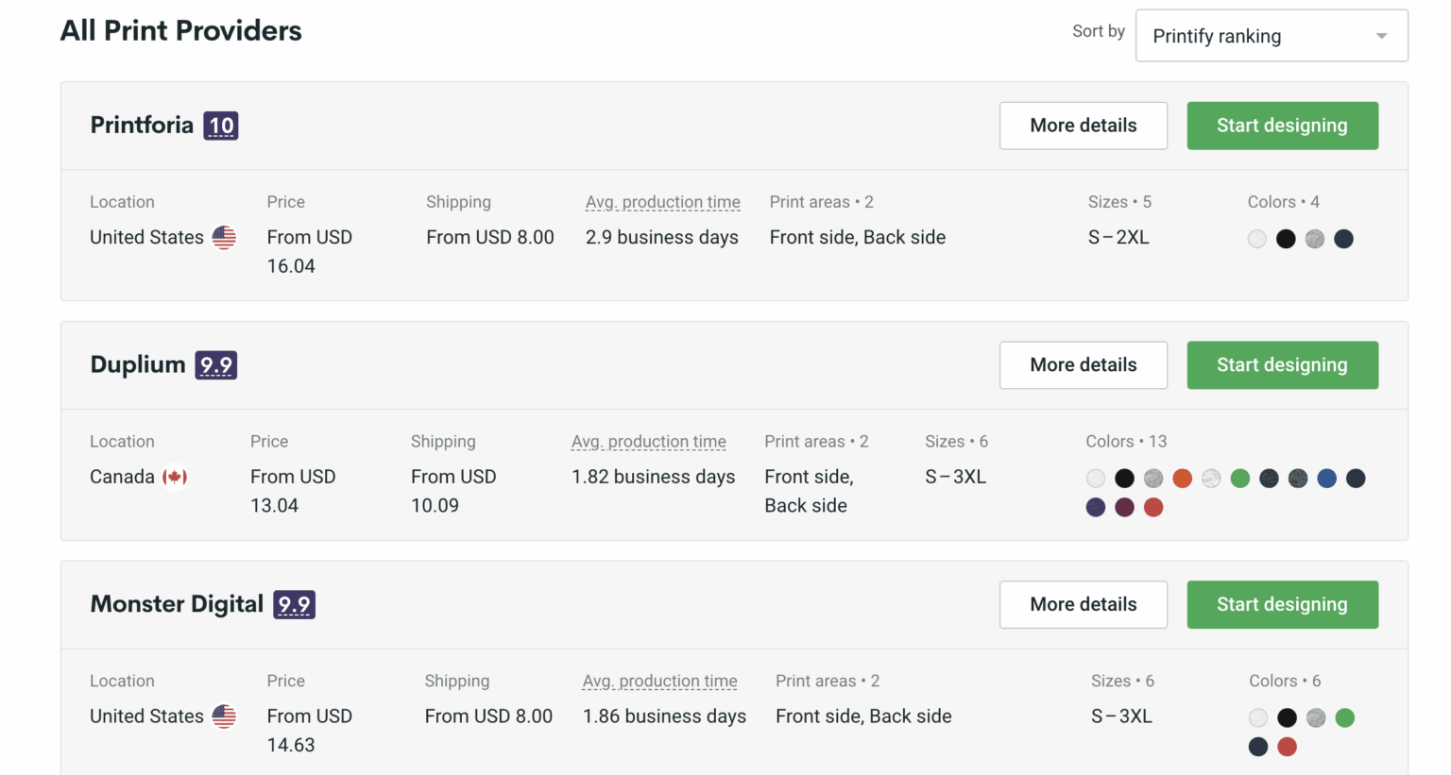Click the Printforia 10 rating badge
1451x775 pixels.
(221, 126)
